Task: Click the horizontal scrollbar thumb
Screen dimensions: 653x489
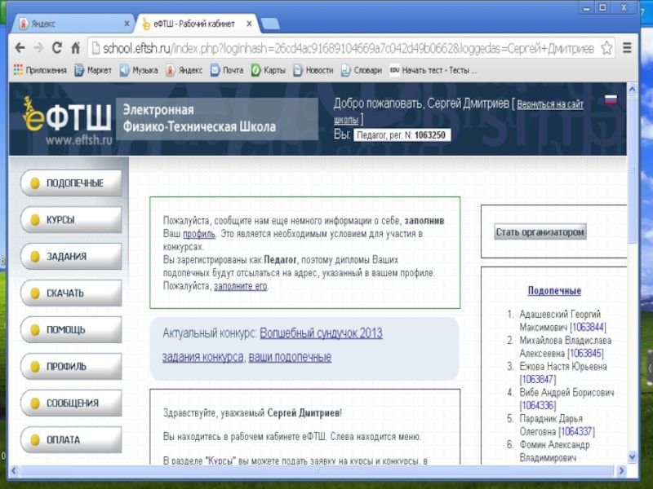Action: tap(317, 471)
